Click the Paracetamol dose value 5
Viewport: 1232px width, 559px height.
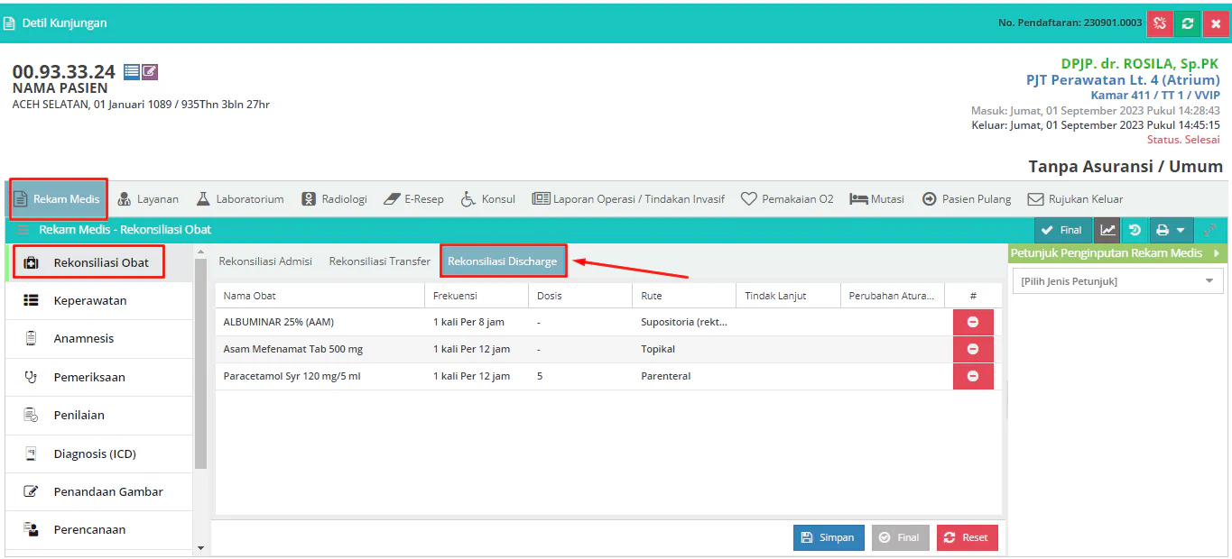(x=540, y=376)
